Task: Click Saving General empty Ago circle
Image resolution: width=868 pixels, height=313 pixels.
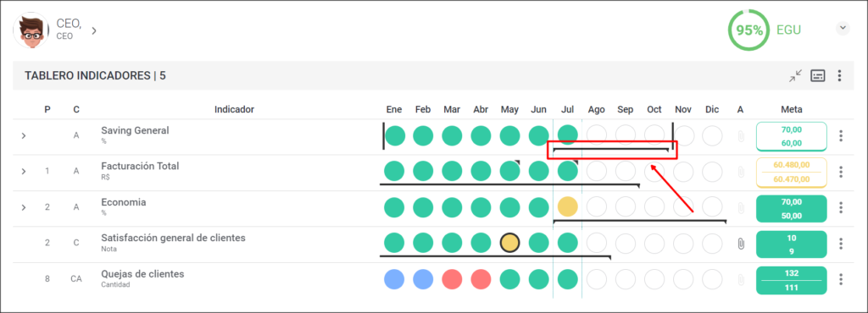Action: [x=597, y=135]
